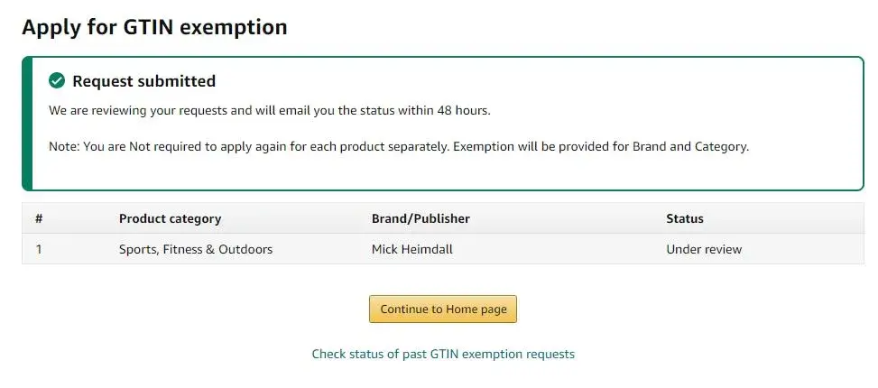Click row number 1 in the table
The height and width of the screenshot is (388, 878).
point(39,249)
